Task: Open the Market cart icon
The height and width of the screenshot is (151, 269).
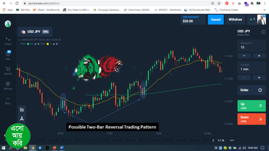Action: coord(8,70)
